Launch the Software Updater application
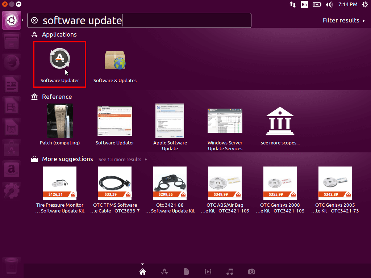This screenshot has height=278, width=371. click(59, 64)
